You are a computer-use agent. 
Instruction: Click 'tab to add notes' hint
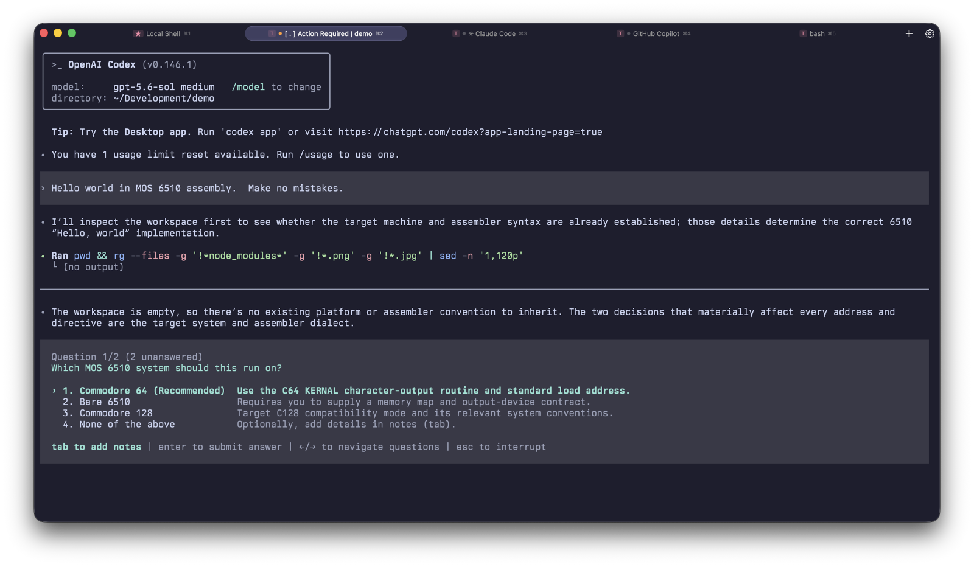tap(96, 447)
